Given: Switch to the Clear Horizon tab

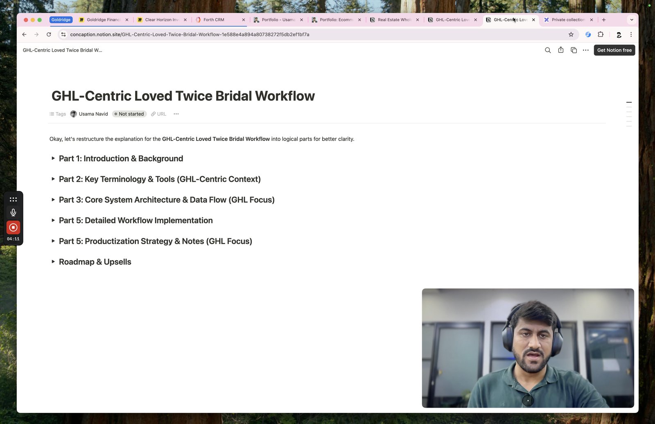Looking at the screenshot, I should [162, 20].
